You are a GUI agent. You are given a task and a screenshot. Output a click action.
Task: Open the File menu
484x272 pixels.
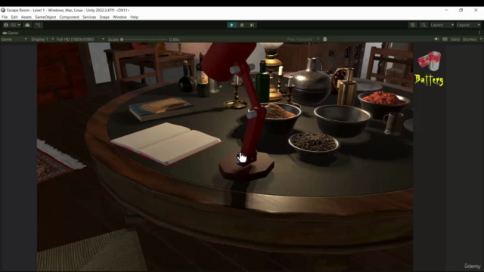pyautogui.click(x=5, y=17)
